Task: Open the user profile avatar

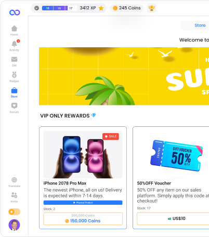Action: (x=14, y=225)
